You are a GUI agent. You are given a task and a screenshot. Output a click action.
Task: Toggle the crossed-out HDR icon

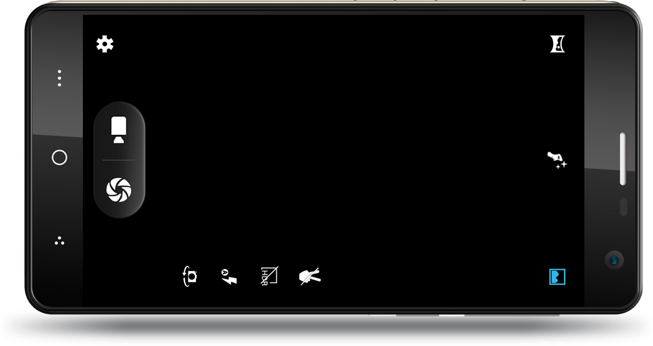click(x=269, y=276)
